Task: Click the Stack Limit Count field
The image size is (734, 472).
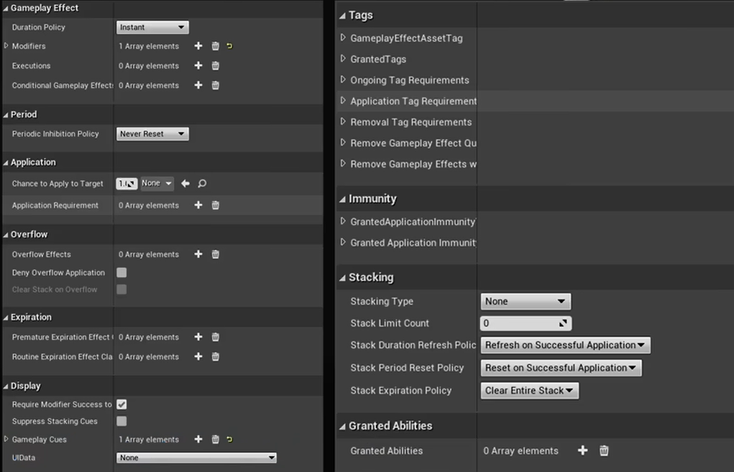Action: [519, 323]
